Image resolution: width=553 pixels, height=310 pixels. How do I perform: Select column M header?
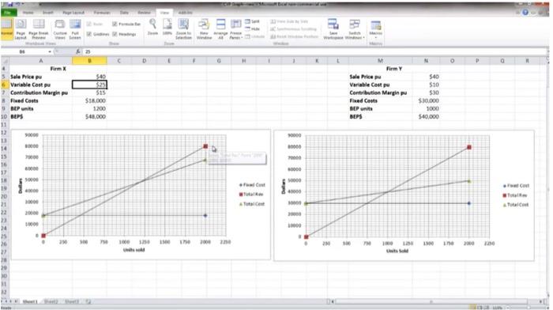coord(380,61)
